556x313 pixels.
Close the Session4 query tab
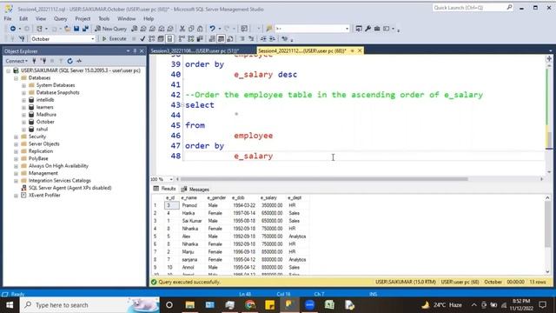360,50
